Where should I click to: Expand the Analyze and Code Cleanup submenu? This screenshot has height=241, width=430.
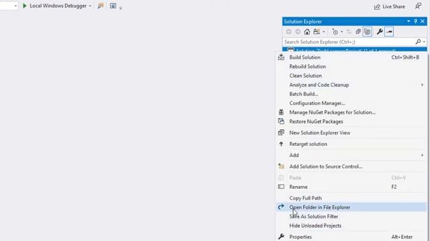tap(351, 85)
